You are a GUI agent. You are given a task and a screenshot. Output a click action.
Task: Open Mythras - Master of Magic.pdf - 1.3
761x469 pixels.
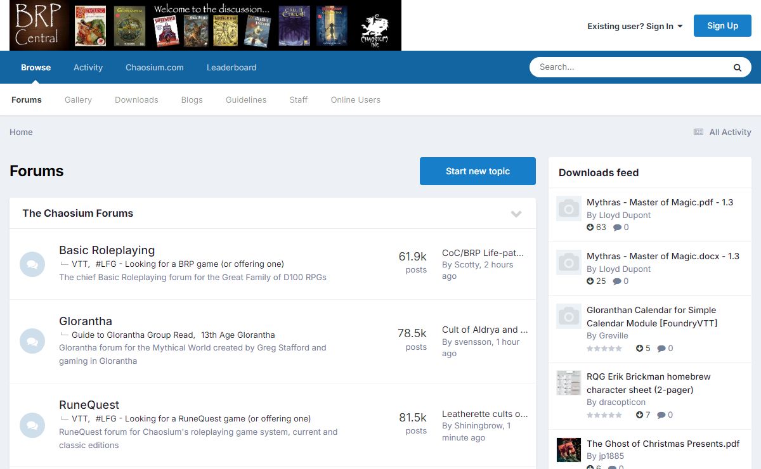click(660, 202)
